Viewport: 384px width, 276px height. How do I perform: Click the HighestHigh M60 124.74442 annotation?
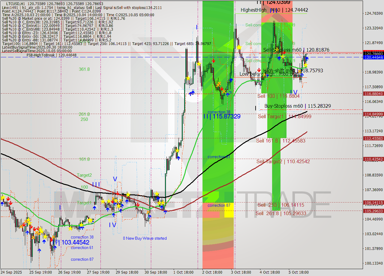274,10
